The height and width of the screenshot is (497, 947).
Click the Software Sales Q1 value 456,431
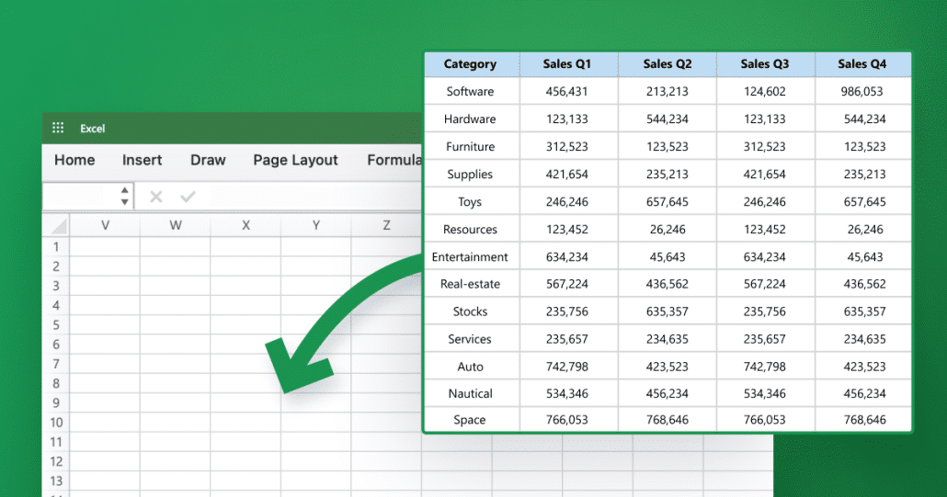pos(567,91)
